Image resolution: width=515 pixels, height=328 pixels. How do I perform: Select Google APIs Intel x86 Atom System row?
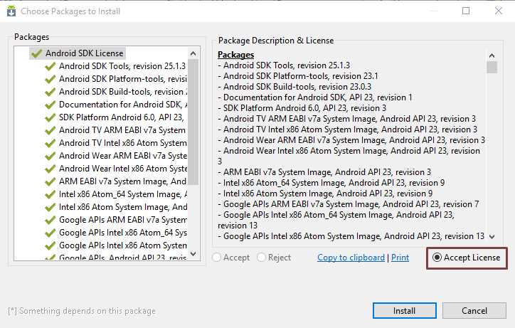click(x=115, y=245)
